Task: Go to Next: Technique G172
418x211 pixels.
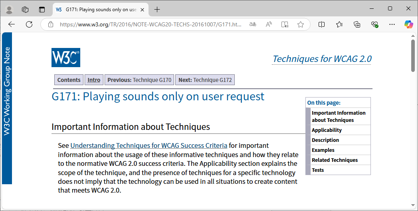Action: pyautogui.click(x=205, y=80)
